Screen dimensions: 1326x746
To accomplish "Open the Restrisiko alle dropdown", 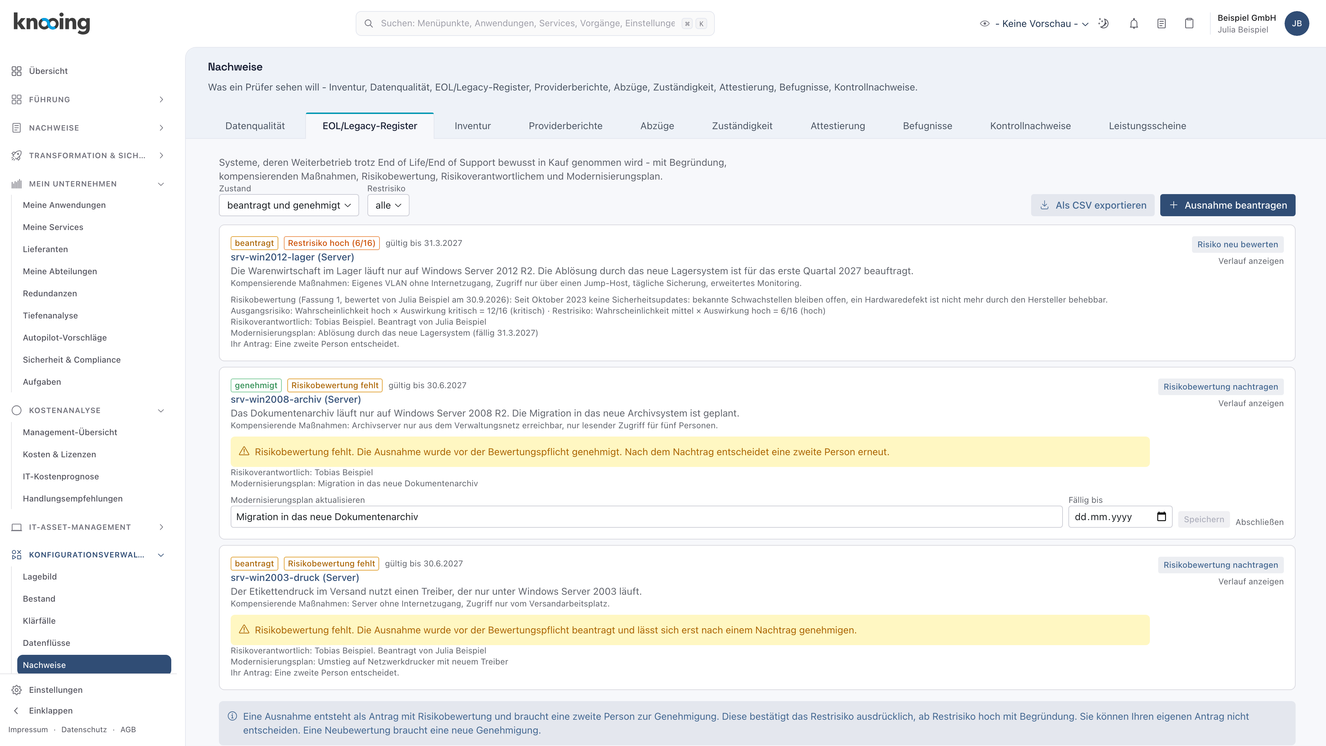I will click(388, 205).
